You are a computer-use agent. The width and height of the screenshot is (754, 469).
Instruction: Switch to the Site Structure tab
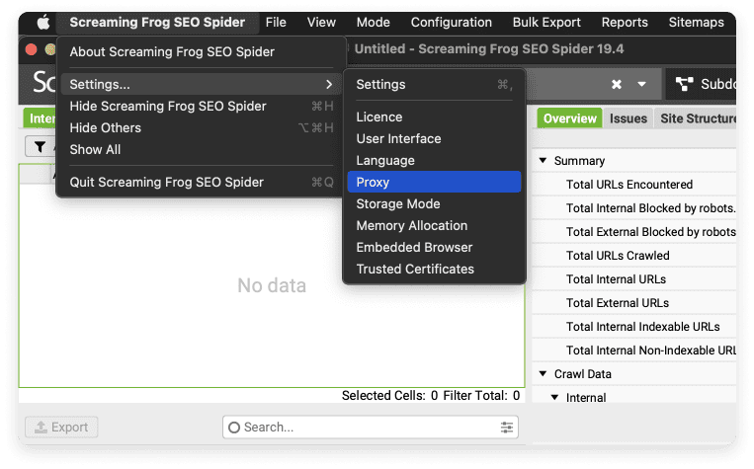(x=696, y=118)
